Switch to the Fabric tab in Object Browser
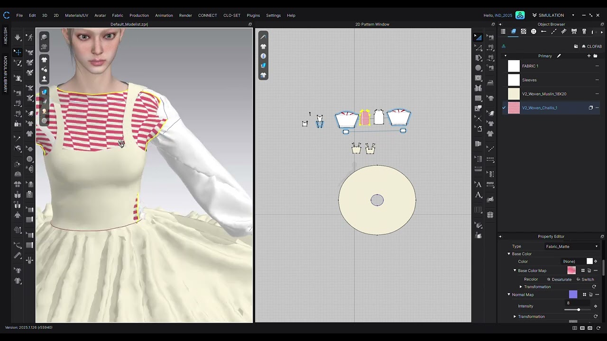The height and width of the screenshot is (341, 607). click(x=513, y=32)
